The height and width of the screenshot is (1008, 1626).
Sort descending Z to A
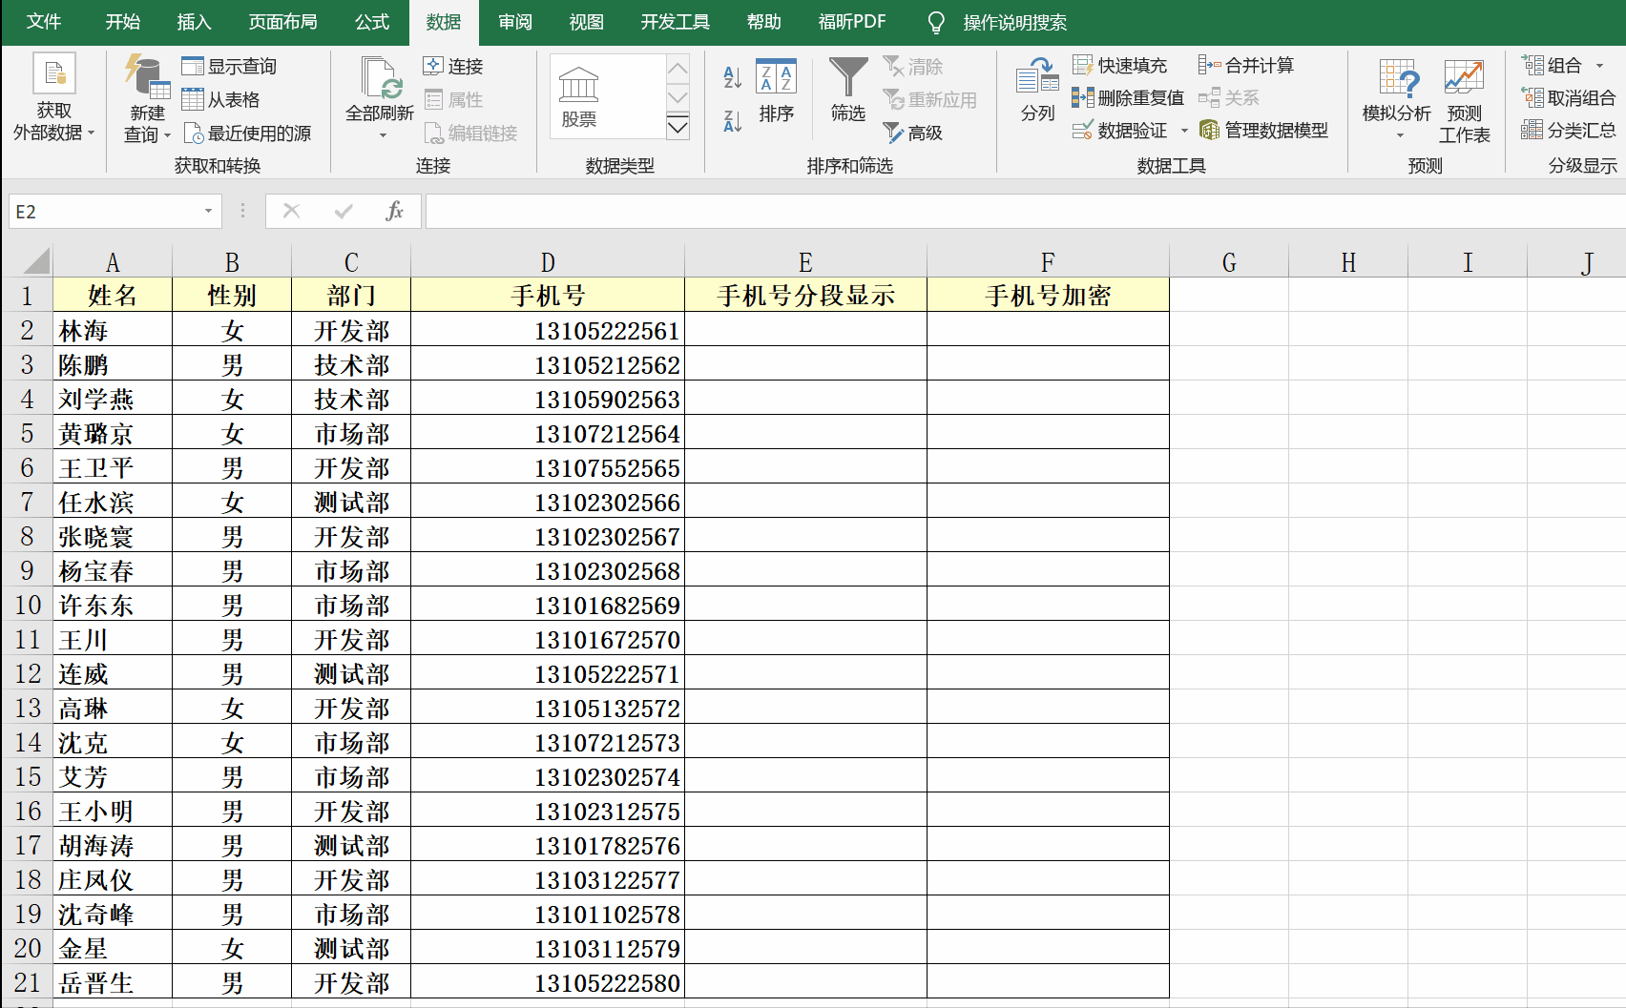[x=732, y=121]
